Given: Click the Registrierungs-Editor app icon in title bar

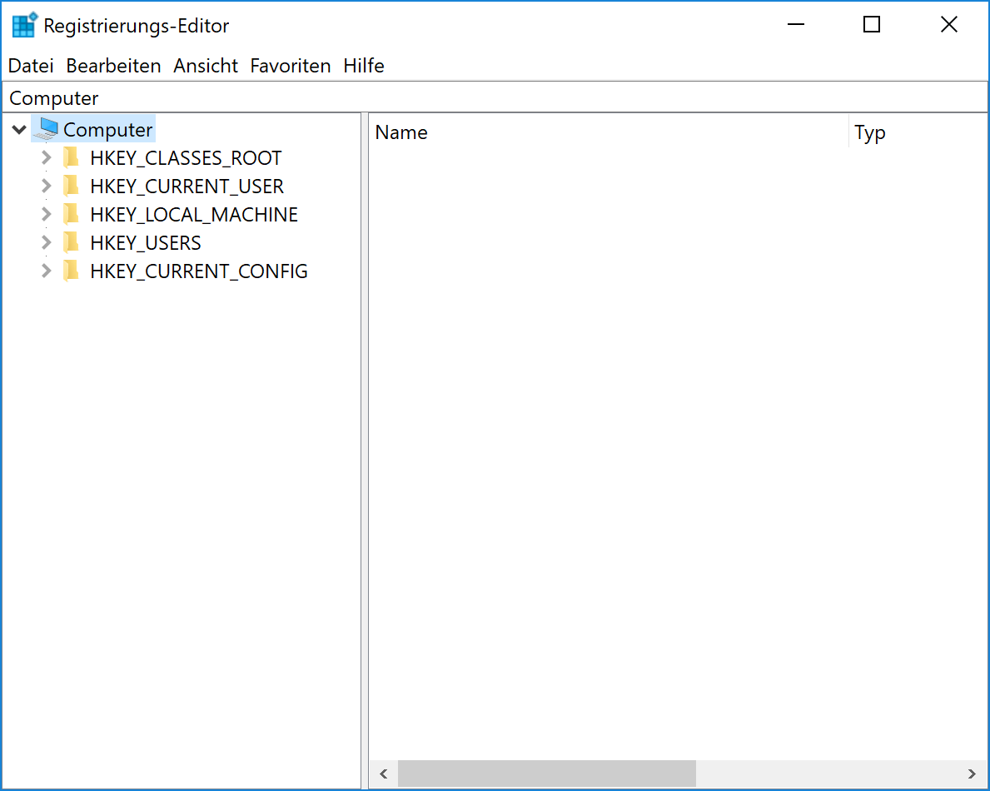Looking at the screenshot, I should tap(24, 25).
